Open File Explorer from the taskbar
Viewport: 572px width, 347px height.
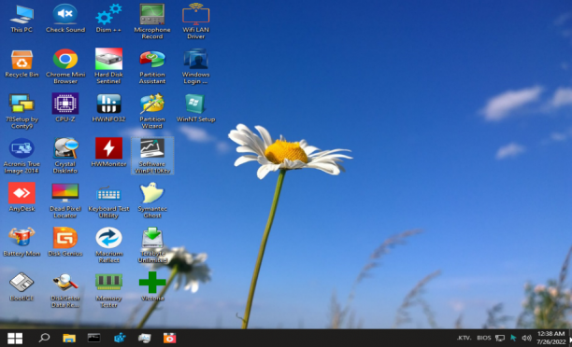(69, 339)
